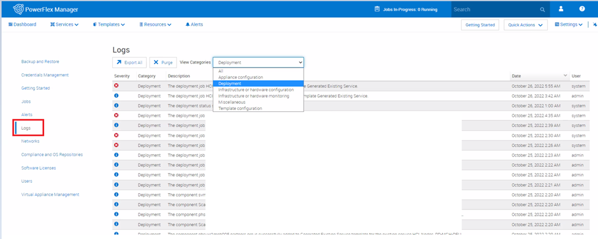Expand the Settings menu

pyautogui.click(x=569, y=24)
